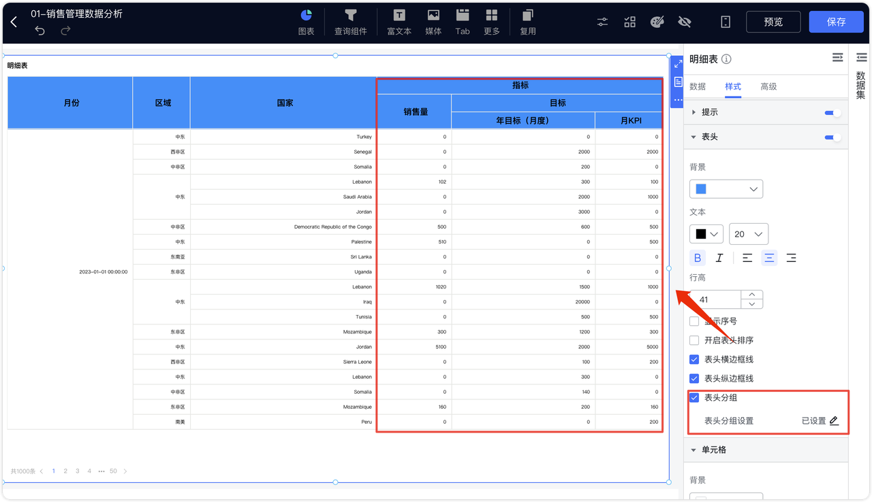Open the 图表 chart component menu
The height and width of the screenshot is (502, 872).
click(307, 22)
